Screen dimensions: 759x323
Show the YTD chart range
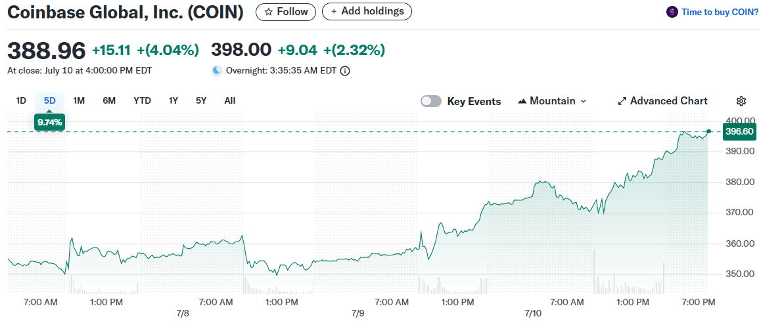[143, 100]
